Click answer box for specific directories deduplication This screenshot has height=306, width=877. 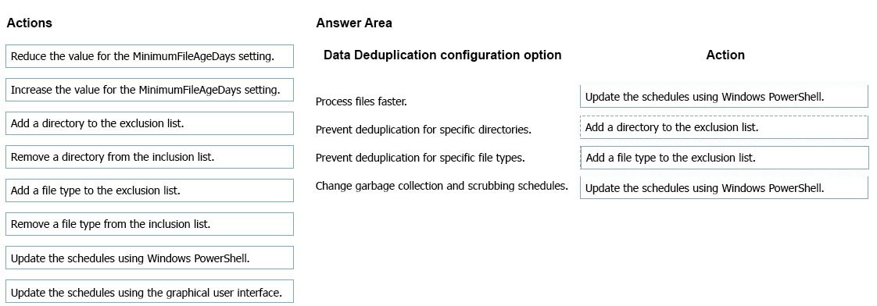724,127
